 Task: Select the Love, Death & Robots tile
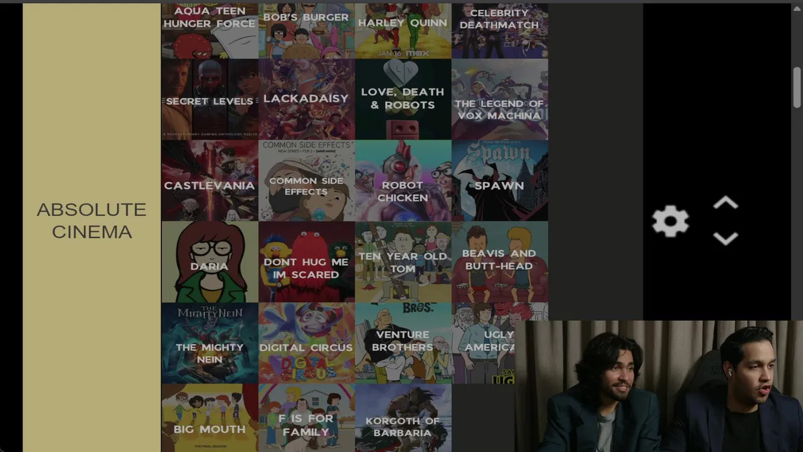[x=403, y=99]
